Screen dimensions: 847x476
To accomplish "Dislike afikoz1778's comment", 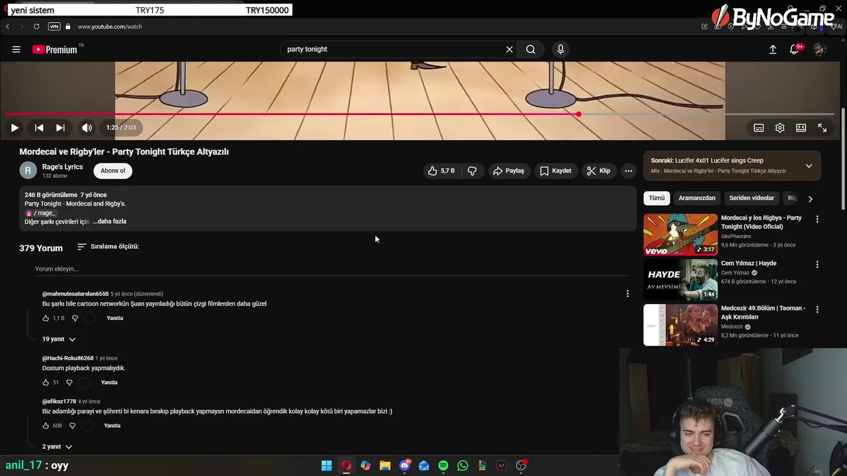I will [72, 426].
